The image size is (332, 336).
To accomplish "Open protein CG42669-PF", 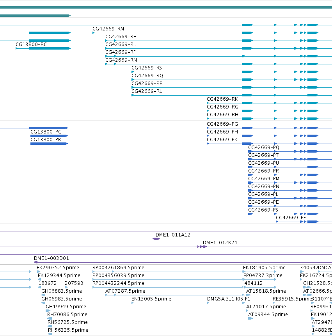I will (x=291, y=218).
